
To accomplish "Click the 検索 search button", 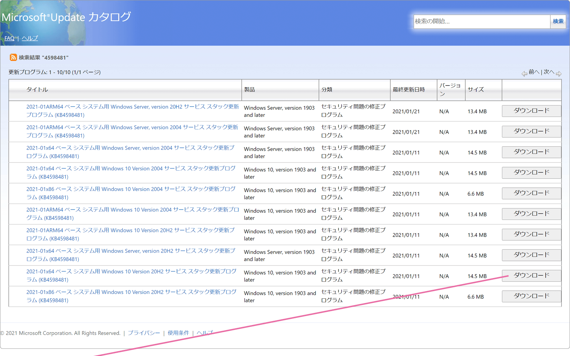I will [558, 21].
